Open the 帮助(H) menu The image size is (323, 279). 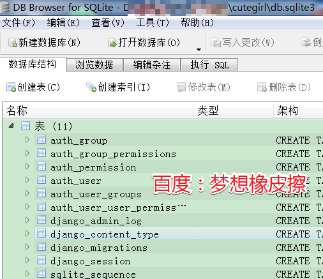197,22
